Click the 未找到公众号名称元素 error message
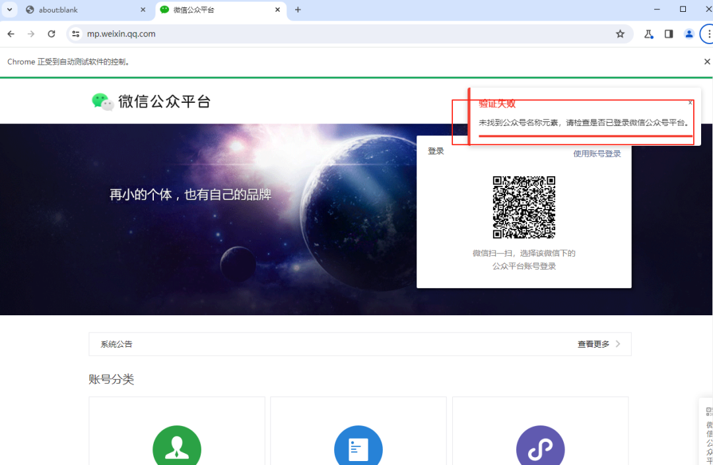Image resolution: width=713 pixels, height=465 pixels. [584, 123]
